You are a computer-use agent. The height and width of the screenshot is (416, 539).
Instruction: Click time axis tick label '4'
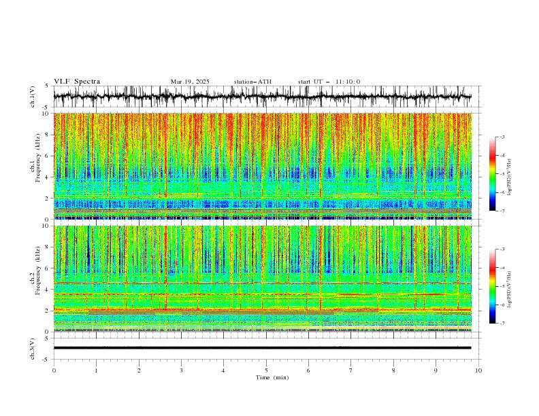(x=223, y=370)
